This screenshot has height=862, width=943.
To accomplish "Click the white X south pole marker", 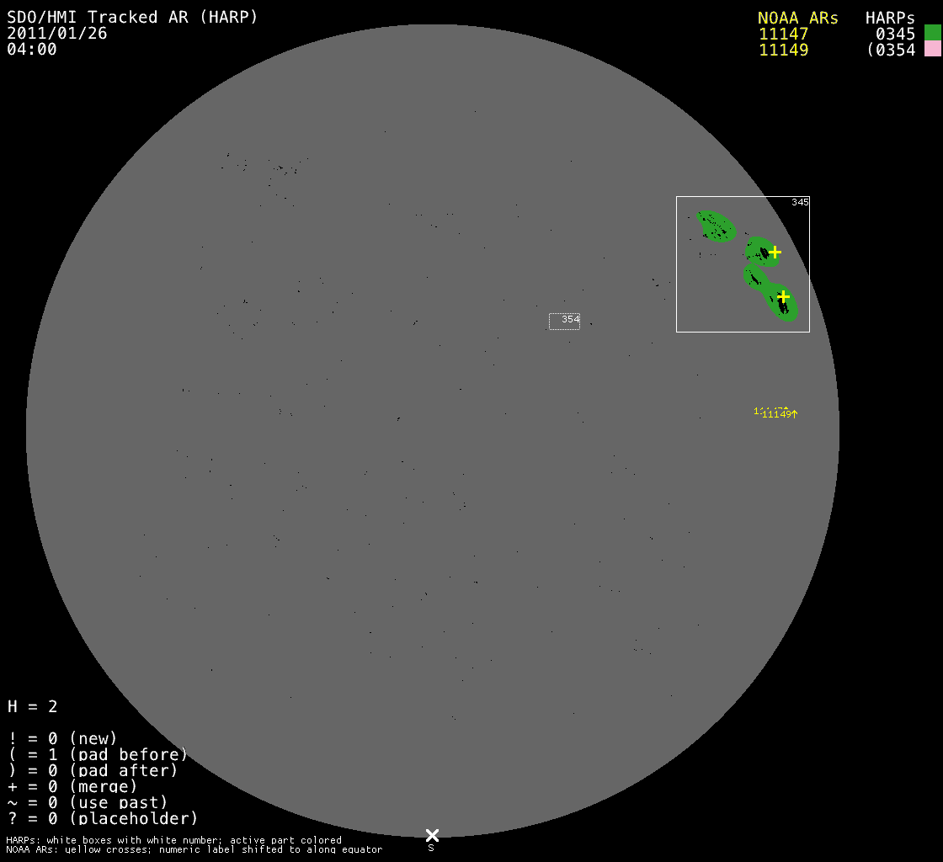I will click(432, 835).
